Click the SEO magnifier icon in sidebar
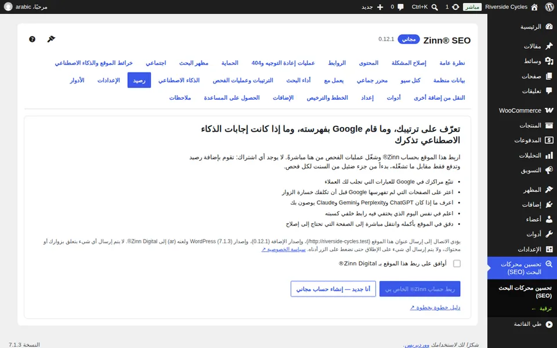Screen dimensions: 557x348 pos(549,264)
